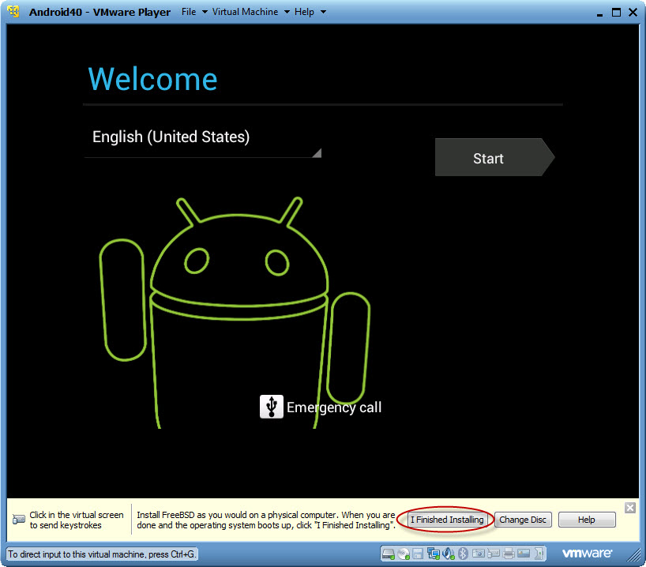Maximize the VMware Player window

click(x=616, y=13)
